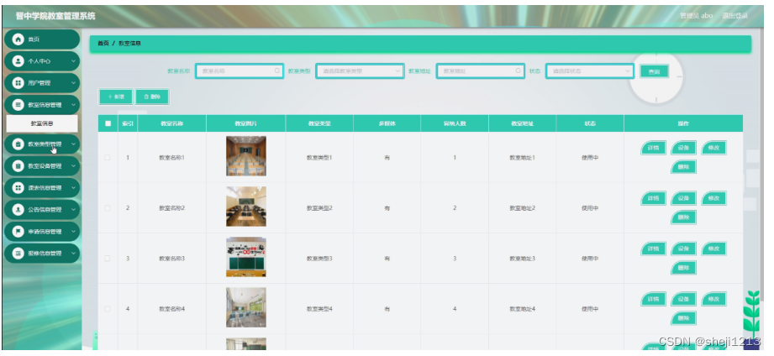Click the clipboard icon for 教室类型管理
Image resolution: width=774 pixels, height=356 pixels.
[x=18, y=144]
